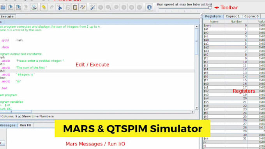Click the editor scroll-down arrow
The height and width of the screenshot is (149, 265).
[196, 108]
